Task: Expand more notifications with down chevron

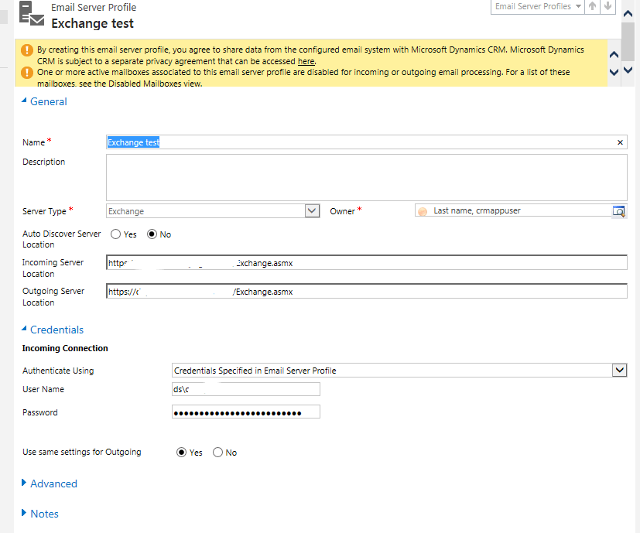Action: tap(613, 70)
